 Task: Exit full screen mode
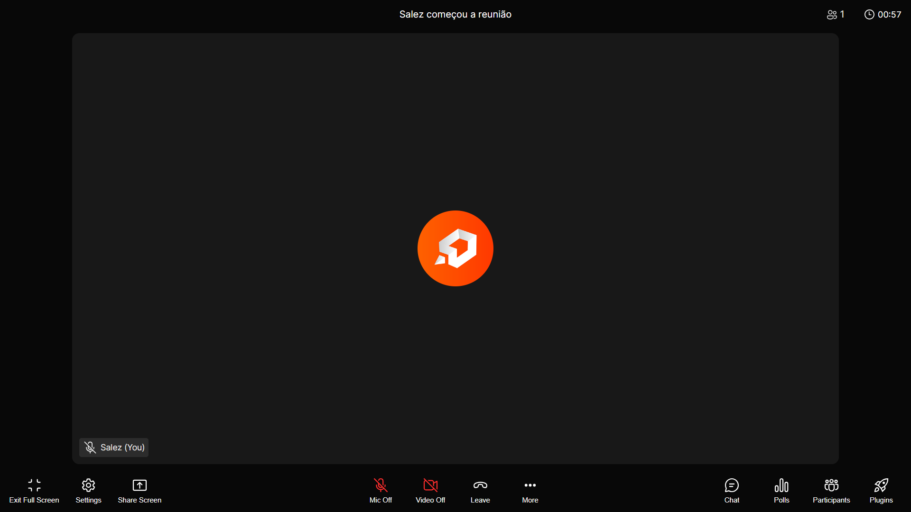(x=34, y=491)
